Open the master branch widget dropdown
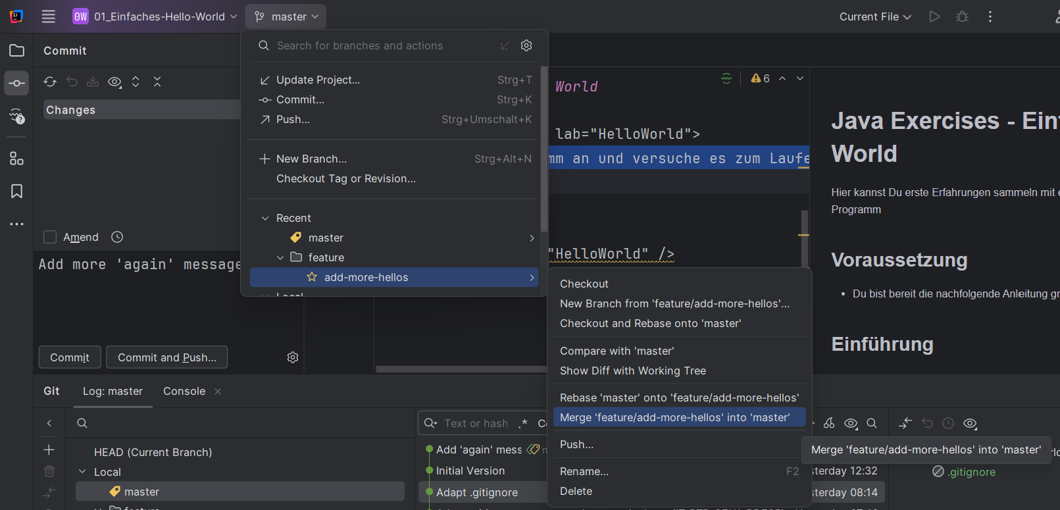The width and height of the screenshot is (1060, 510). coord(286,16)
